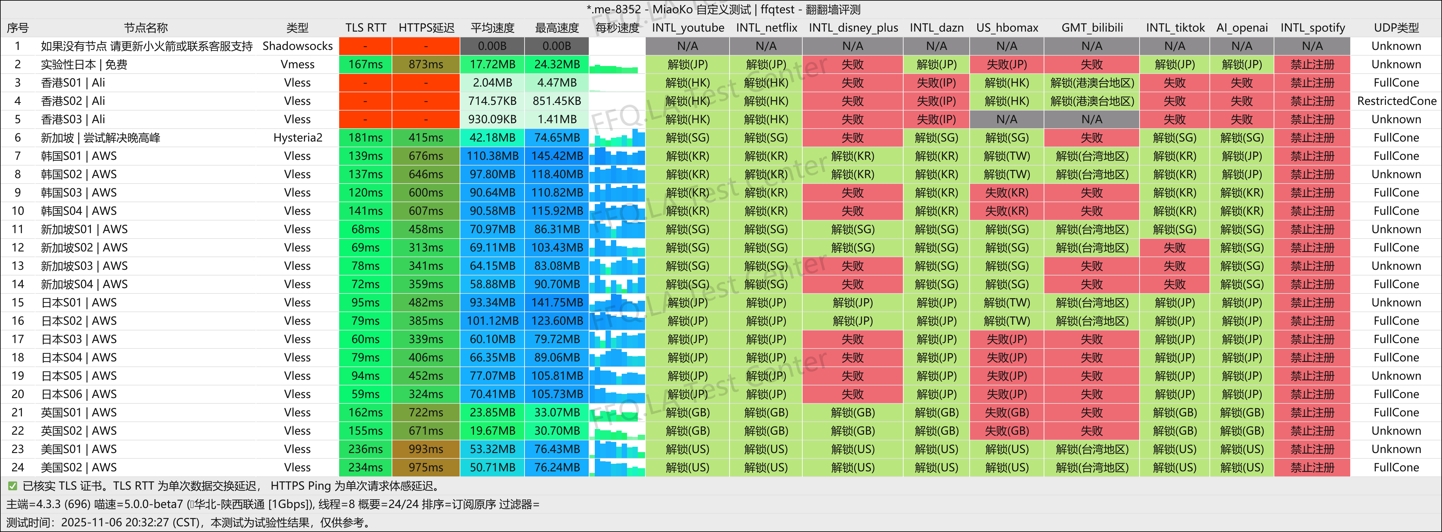This screenshot has width=1442, height=532.
Task: Click the 60ms TLS RTT cell
Action: (x=365, y=339)
